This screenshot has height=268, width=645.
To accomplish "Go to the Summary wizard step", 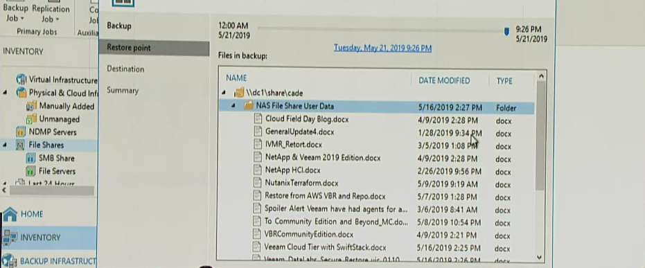I will click(123, 91).
